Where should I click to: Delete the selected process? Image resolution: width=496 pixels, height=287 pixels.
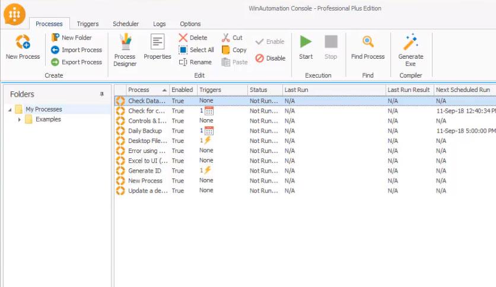[x=193, y=37]
